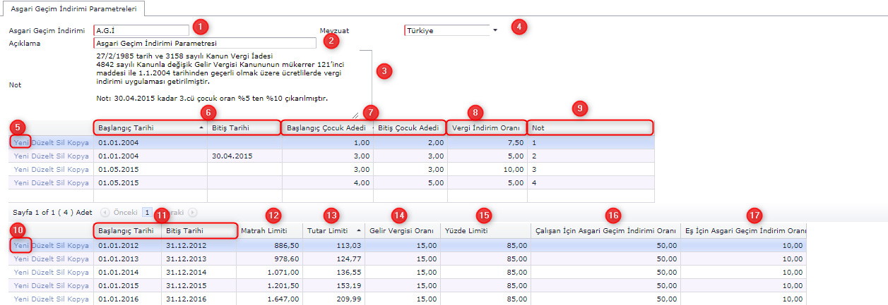The width and height of the screenshot is (888, 305).
Task: Sort by Vergi İndirim Oranı column header
Action: click(486, 127)
